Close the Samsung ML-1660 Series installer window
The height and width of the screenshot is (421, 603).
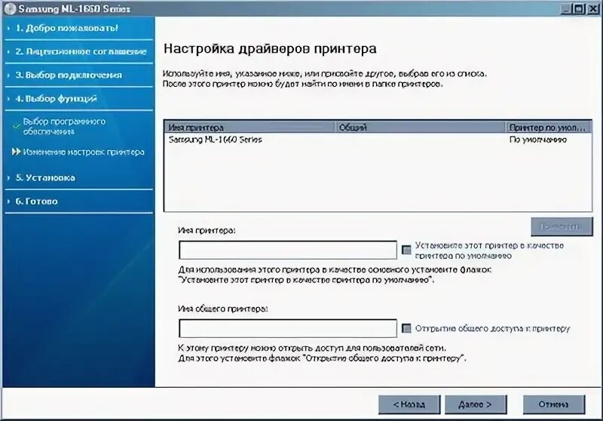(x=593, y=8)
